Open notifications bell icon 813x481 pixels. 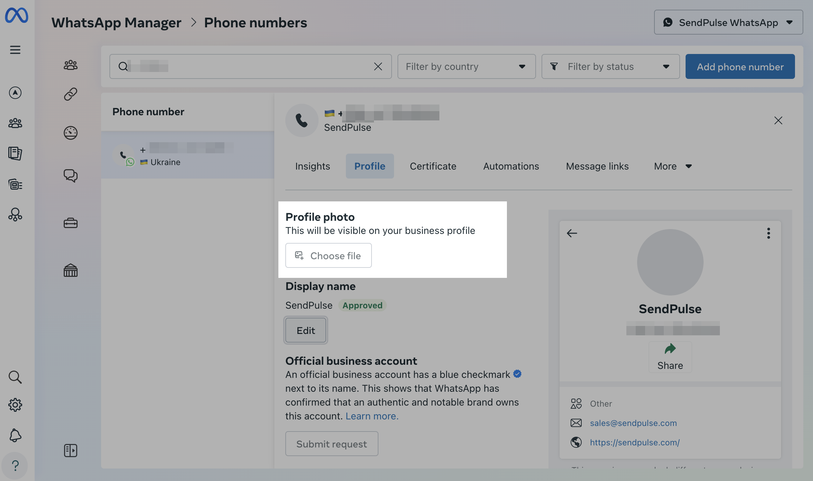coord(15,435)
